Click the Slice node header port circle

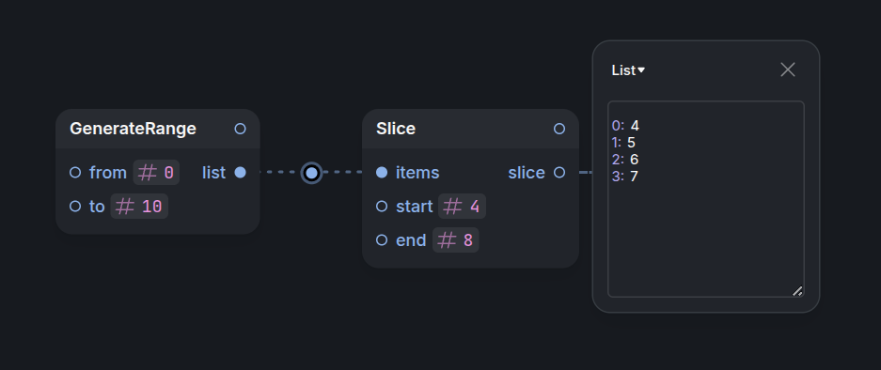[559, 130]
